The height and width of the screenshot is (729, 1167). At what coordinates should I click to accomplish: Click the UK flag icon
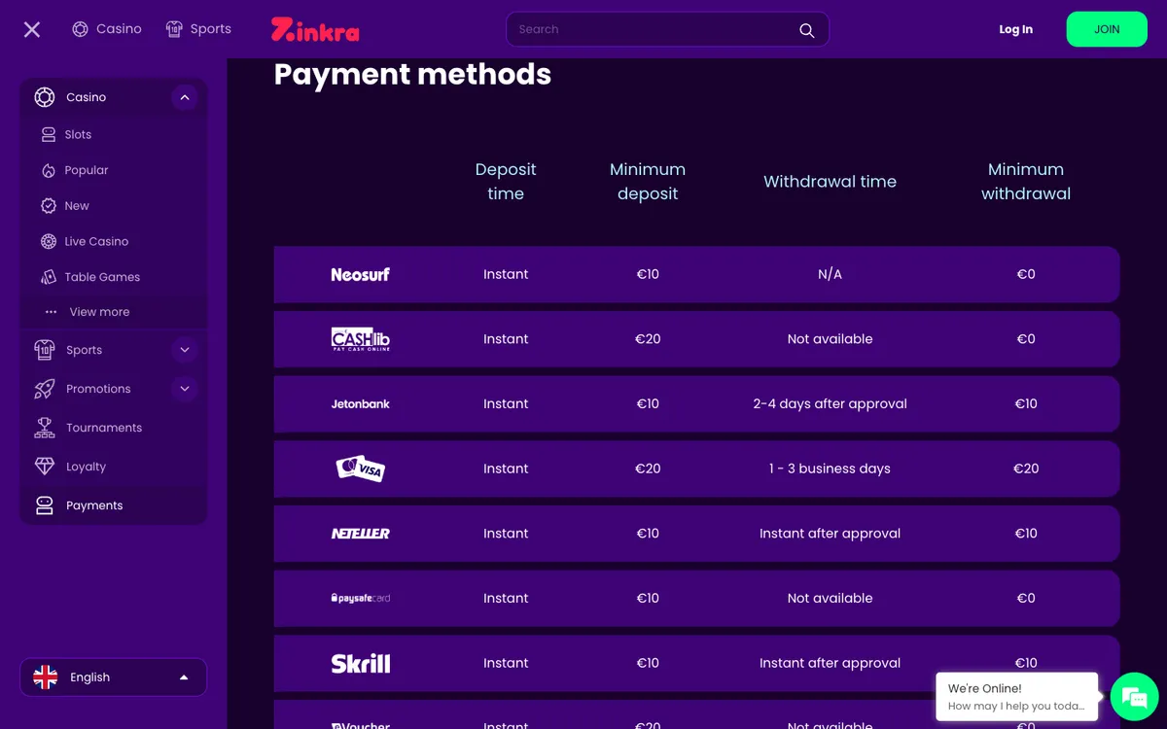point(46,677)
